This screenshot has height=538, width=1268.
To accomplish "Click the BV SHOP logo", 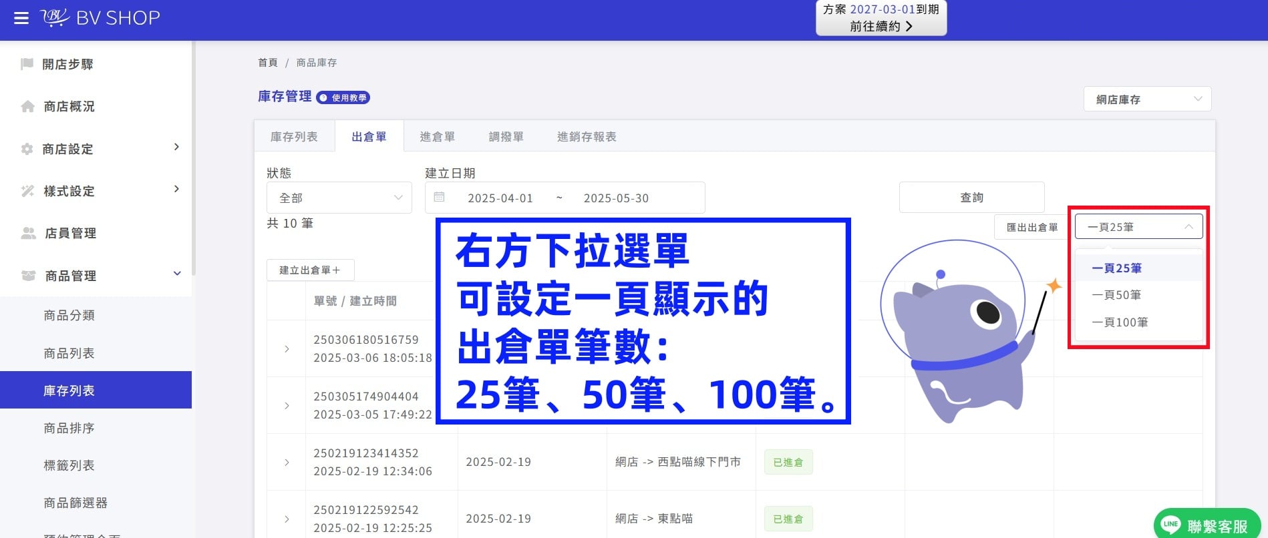I will [x=100, y=17].
